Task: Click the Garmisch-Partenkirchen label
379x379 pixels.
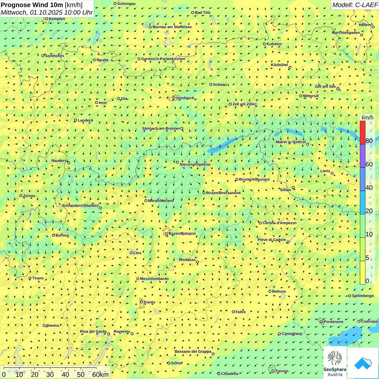Action: pyautogui.click(x=163, y=59)
